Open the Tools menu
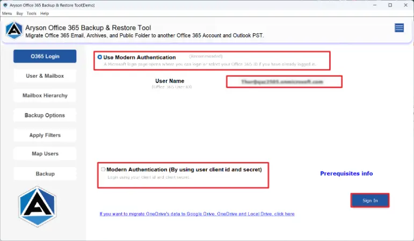Viewport: 414px width, 241px height. coord(32,13)
